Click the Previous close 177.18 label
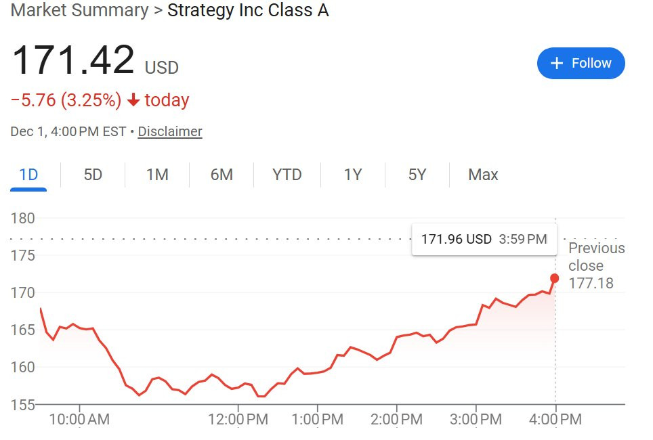This screenshot has height=440, width=653. 596,265
